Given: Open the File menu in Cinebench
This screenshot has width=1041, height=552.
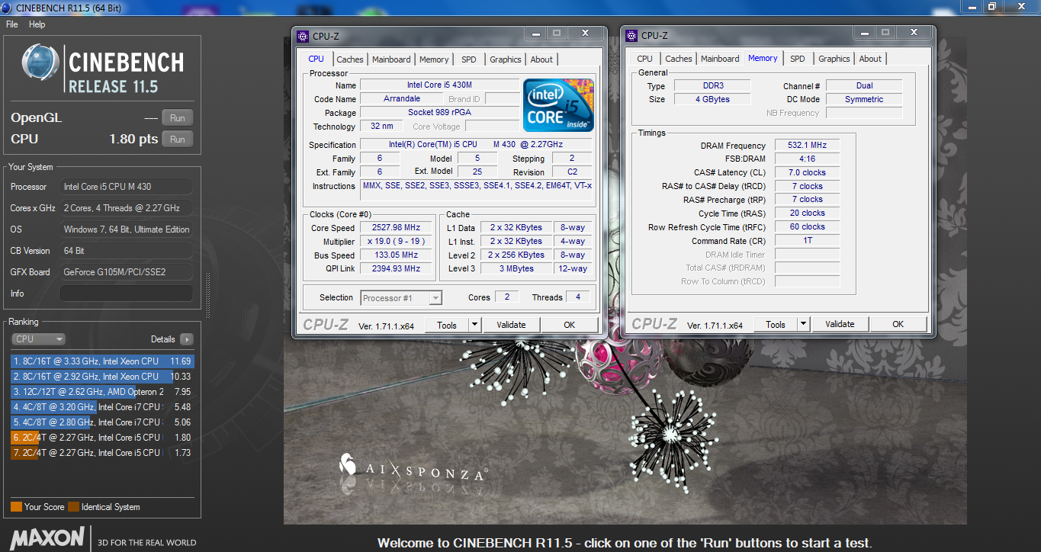Looking at the screenshot, I should point(12,24).
